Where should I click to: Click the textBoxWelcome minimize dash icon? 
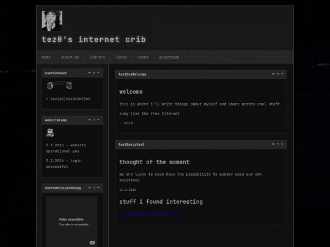282,74
